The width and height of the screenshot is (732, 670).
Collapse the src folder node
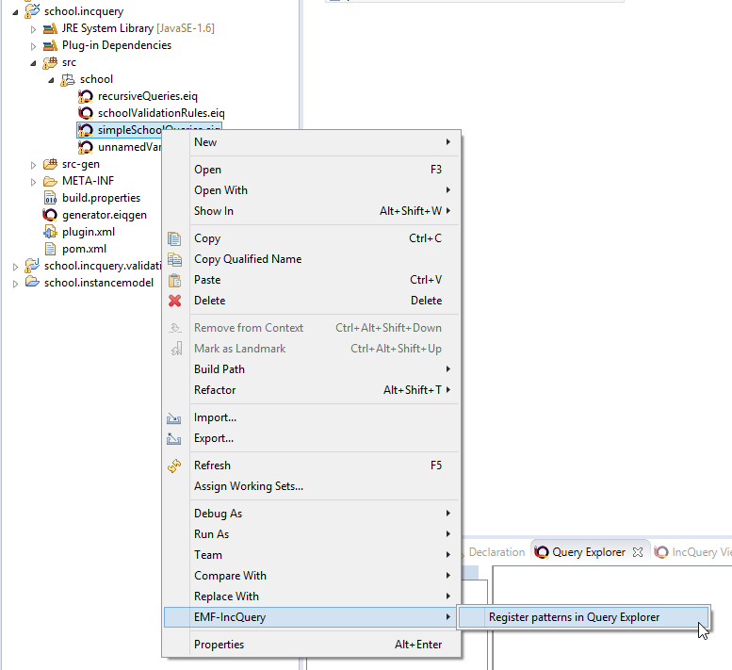[33, 63]
